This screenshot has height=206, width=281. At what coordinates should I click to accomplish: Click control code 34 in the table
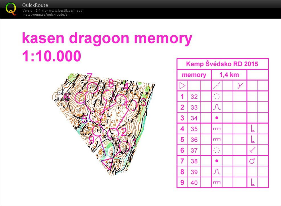pyautogui.click(x=194, y=118)
